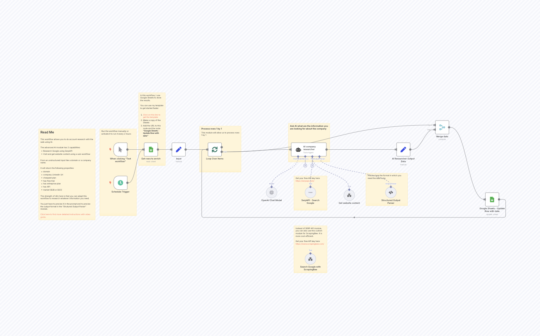
Task: Click 'Research Google using SerpAPI' bullet text
Action: point(58,151)
